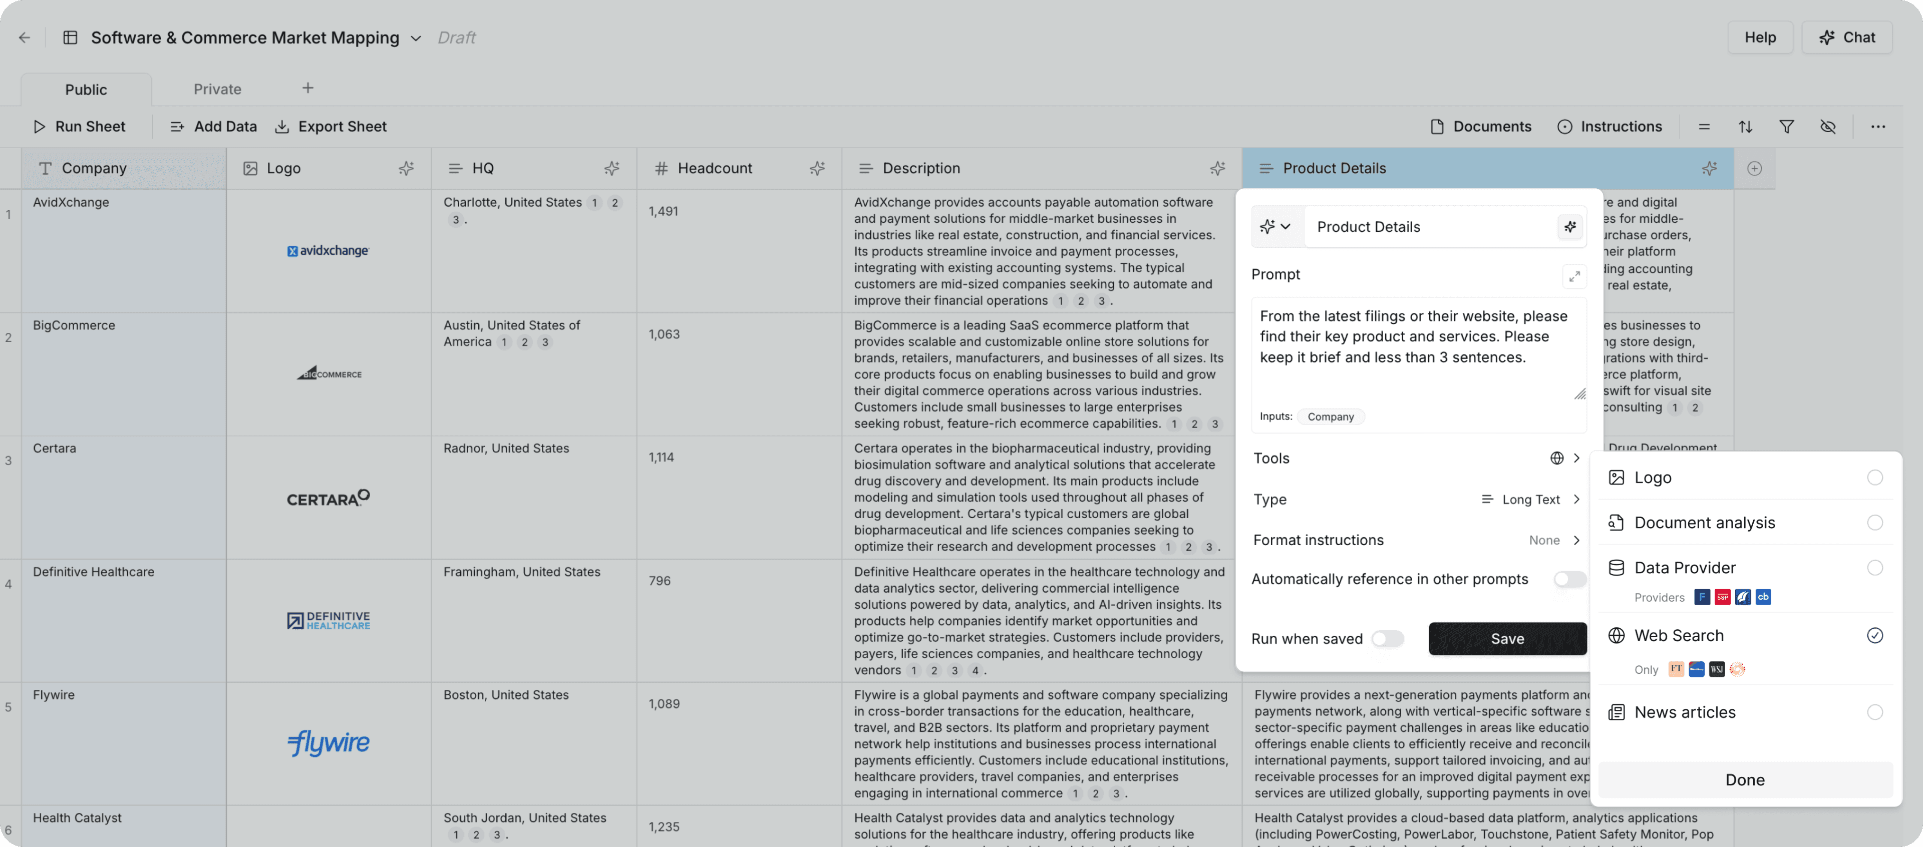Open the filter funnel icon

(x=1786, y=127)
